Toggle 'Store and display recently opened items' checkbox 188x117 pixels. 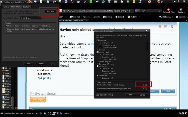(6, 29)
